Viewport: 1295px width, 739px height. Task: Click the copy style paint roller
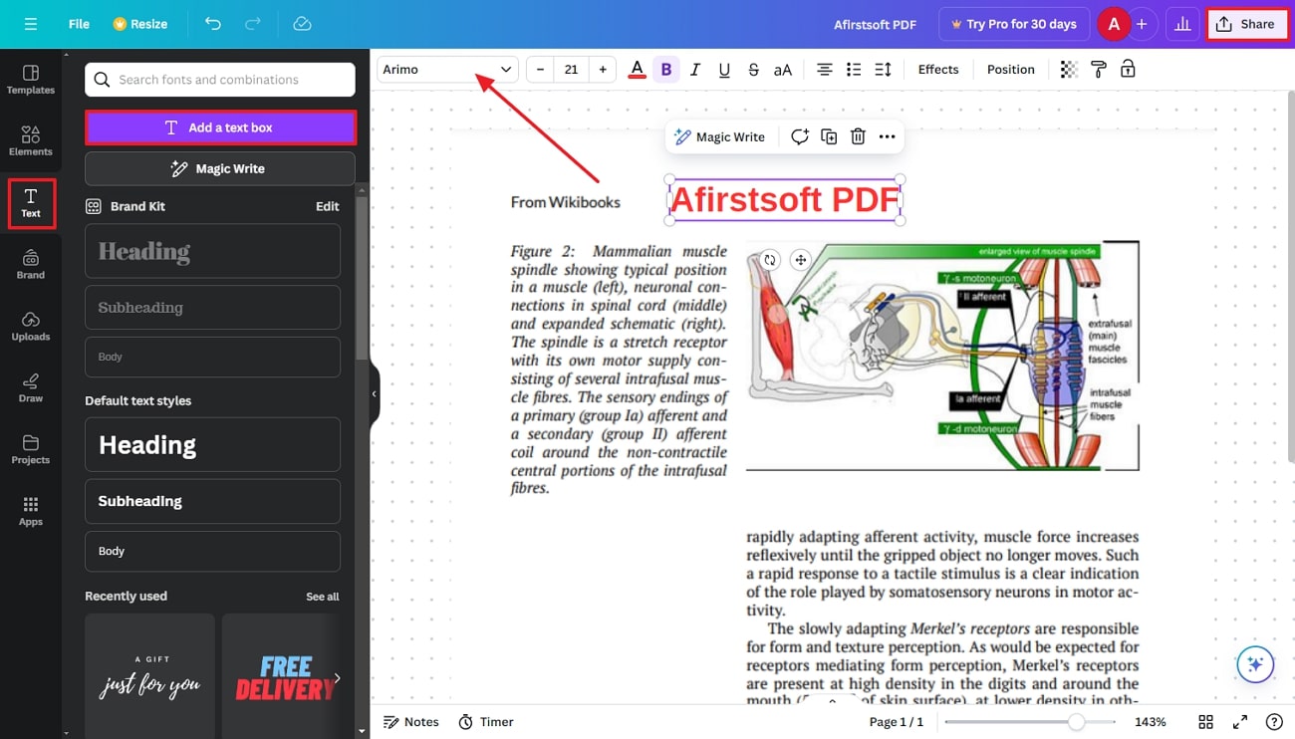tap(1099, 69)
